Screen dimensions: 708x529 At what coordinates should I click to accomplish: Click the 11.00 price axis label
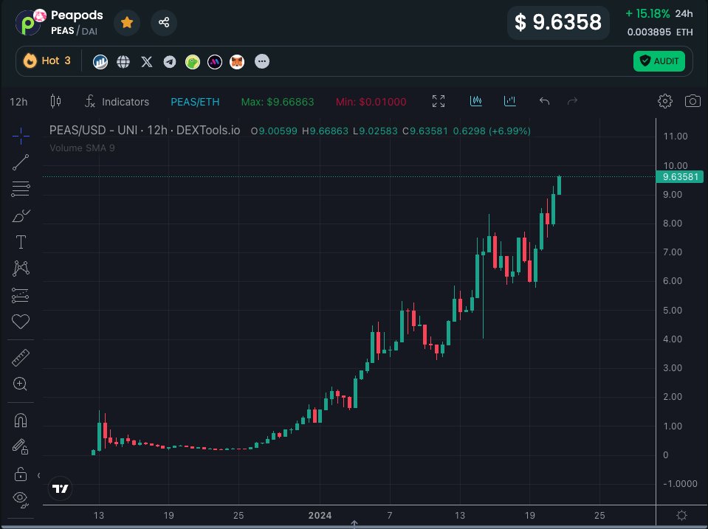[676, 136]
